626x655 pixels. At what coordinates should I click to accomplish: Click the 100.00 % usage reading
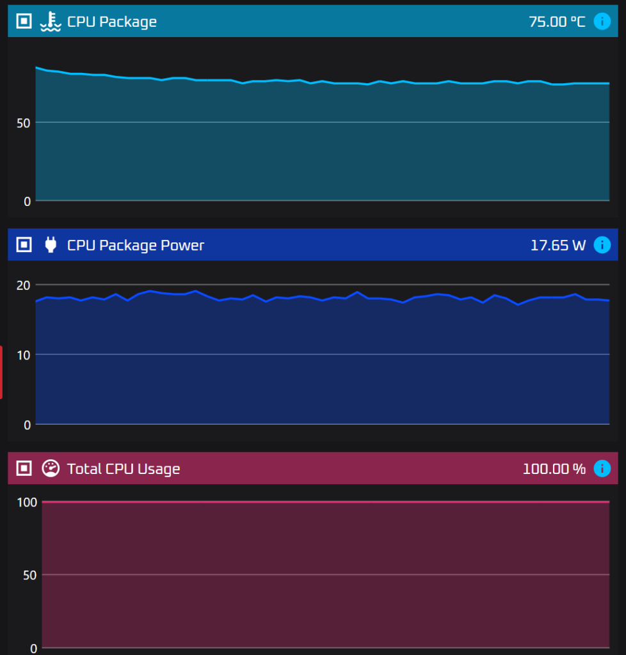click(554, 469)
